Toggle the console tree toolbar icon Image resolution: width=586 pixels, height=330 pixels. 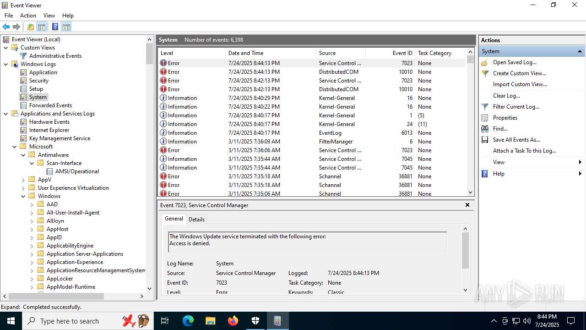(x=42, y=27)
